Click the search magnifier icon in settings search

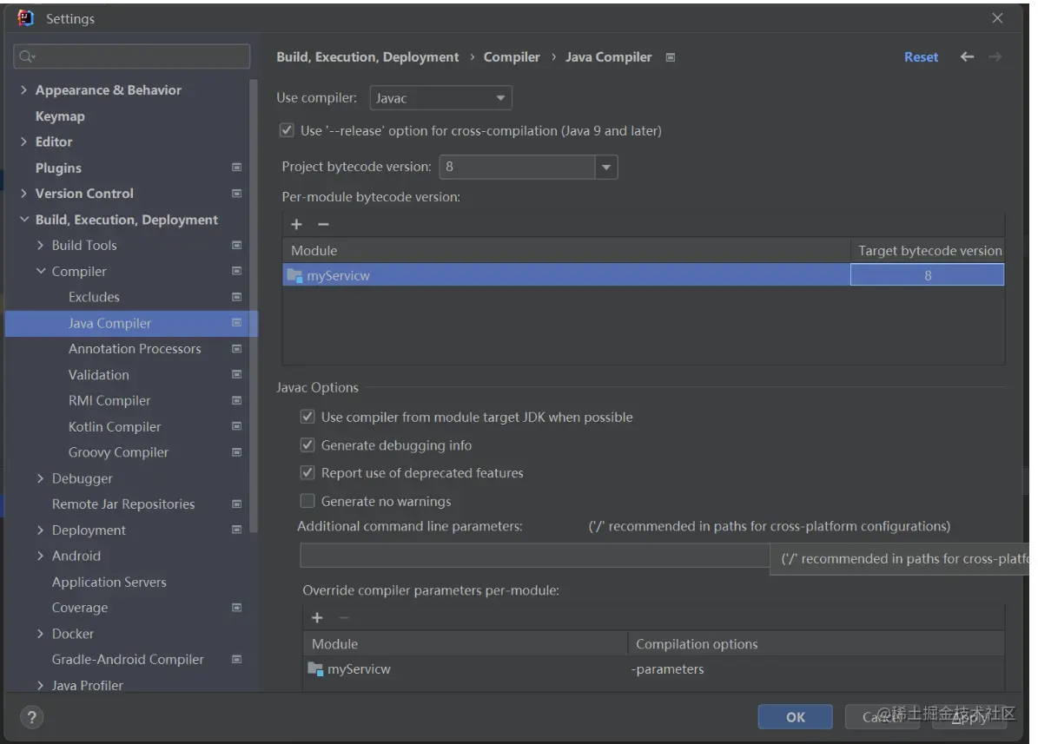tap(26, 57)
